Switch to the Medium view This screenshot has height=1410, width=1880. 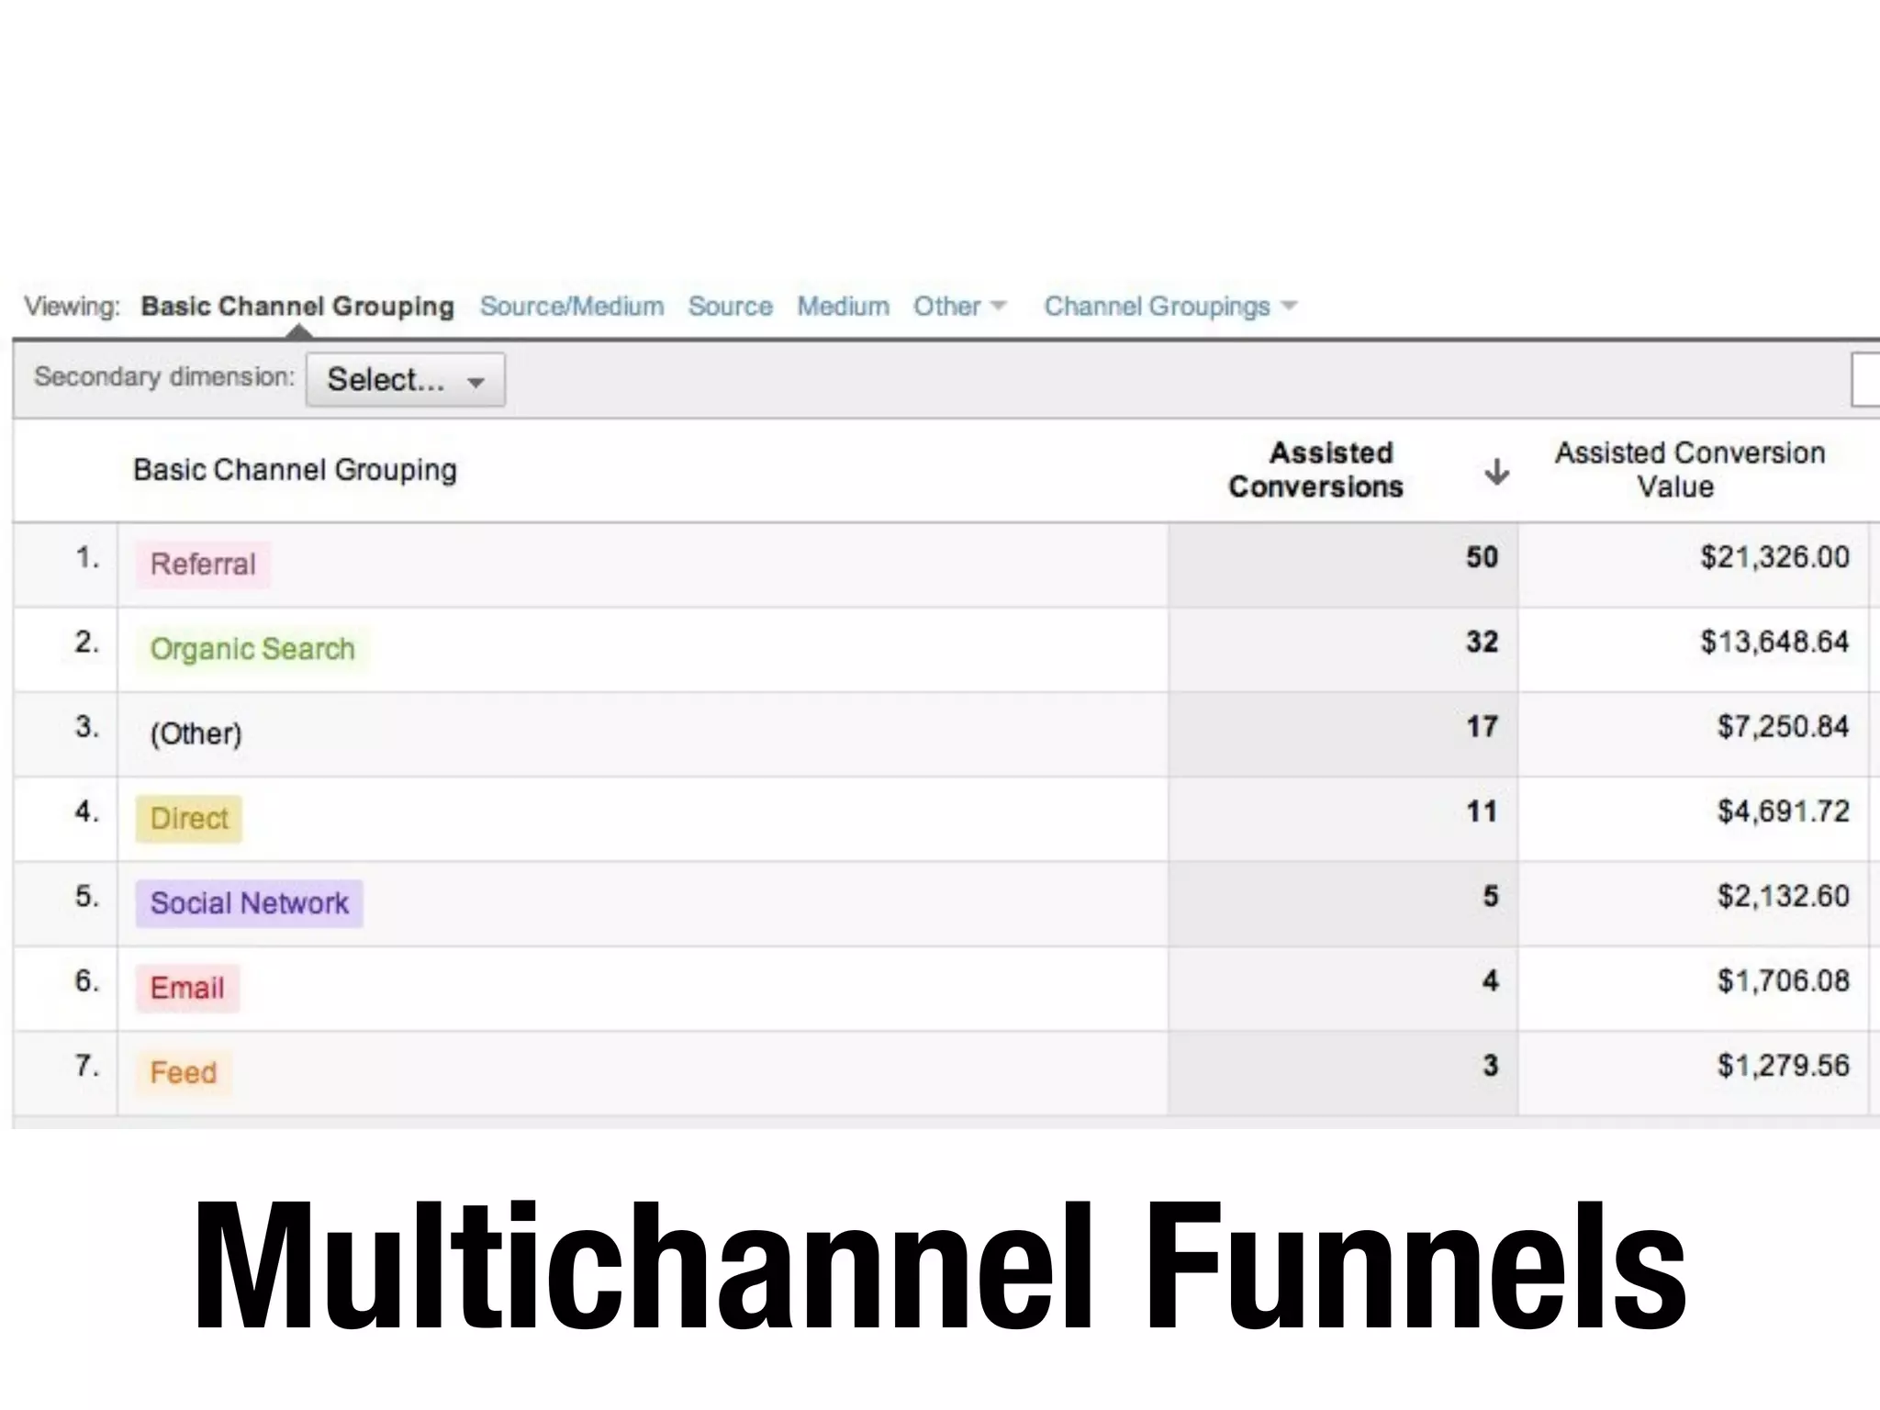pos(843,307)
